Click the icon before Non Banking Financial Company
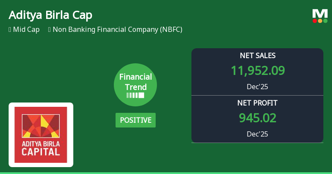The image size is (332, 174). 50,30
